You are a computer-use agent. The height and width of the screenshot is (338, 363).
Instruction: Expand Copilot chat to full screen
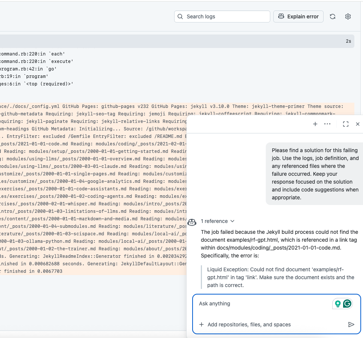click(346, 124)
